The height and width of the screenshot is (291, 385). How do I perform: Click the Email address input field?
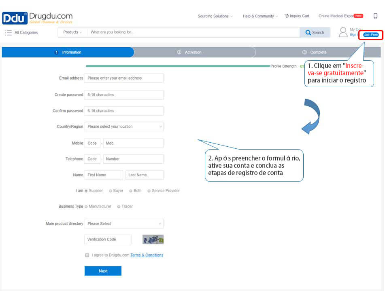coord(124,78)
